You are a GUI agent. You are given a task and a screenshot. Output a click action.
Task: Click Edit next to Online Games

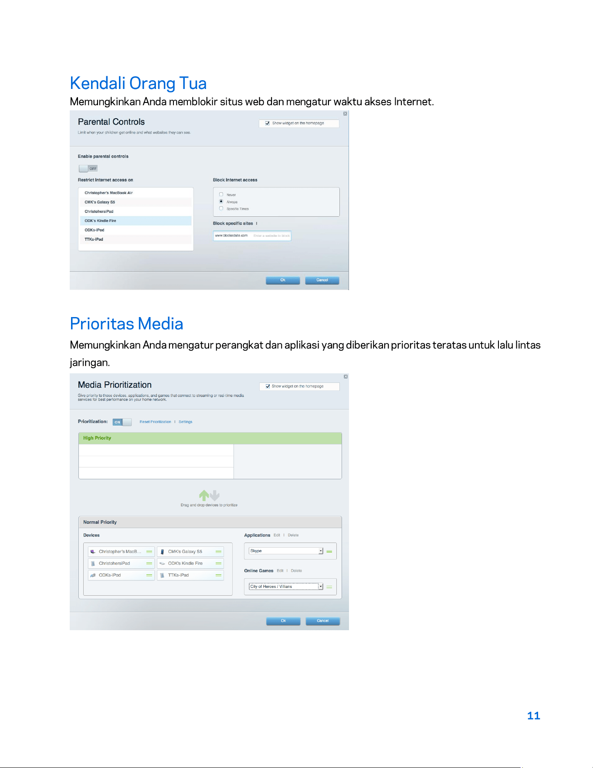click(x=280, y=571)
